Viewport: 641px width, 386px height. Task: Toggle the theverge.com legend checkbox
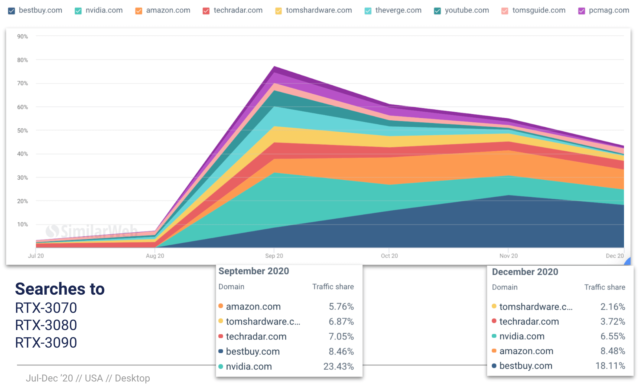point(368,11)
